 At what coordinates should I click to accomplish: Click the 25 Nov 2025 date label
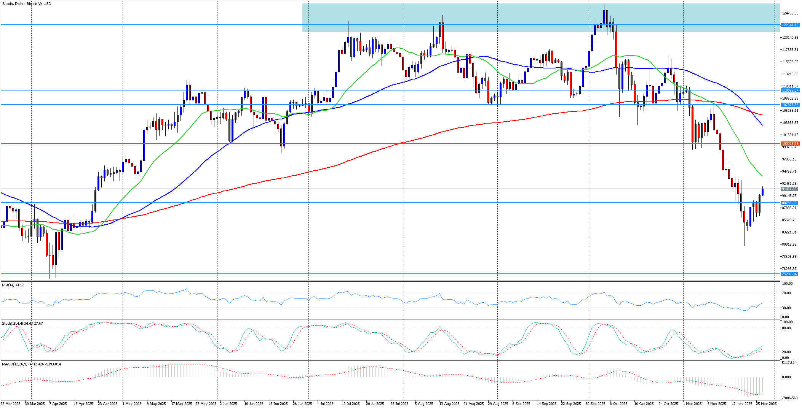[x=766, y=403]
